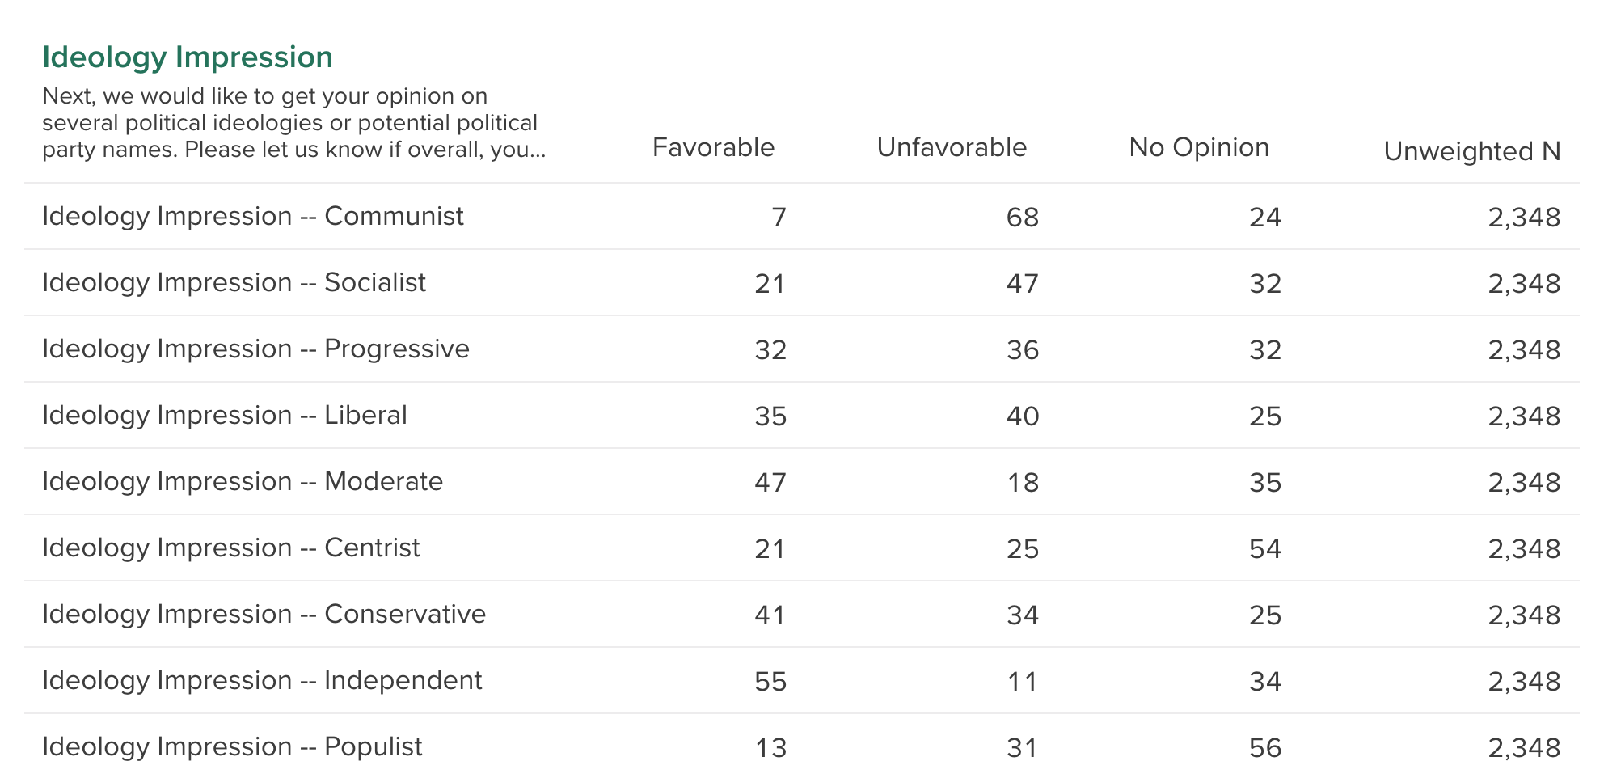Select the Favorable column header
The width and height of the screenshot is (1604, 778).
pyautogui.click(x=712, y=147)
